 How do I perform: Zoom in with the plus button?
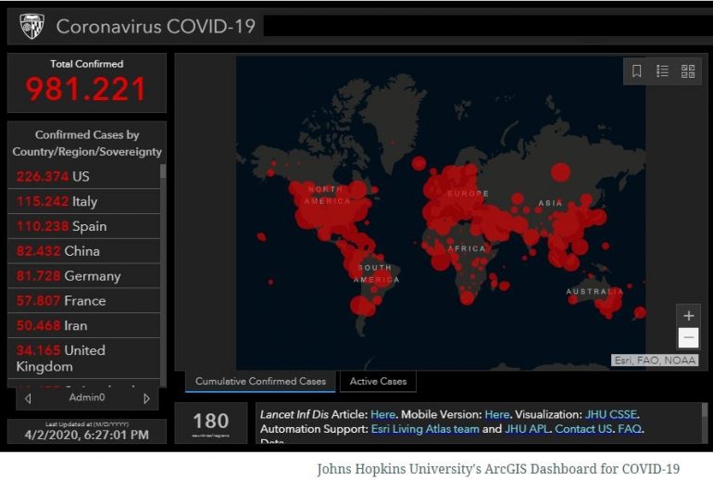(x=688, y=315)
